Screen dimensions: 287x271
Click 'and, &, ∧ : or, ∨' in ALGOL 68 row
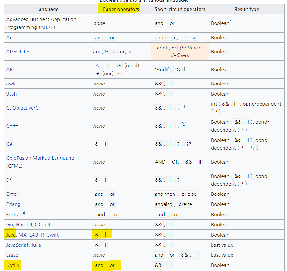click(112, 52)
